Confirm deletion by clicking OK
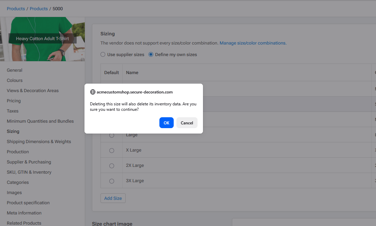376x226 pixels. click(x=166, y=123)
